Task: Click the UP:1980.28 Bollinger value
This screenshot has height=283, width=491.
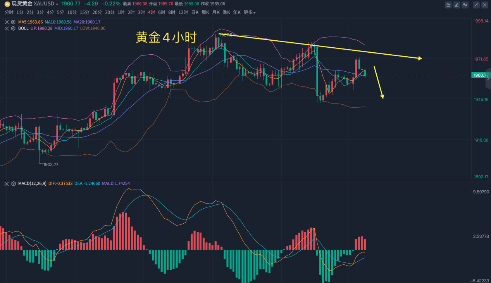Action: click(41, 28)
